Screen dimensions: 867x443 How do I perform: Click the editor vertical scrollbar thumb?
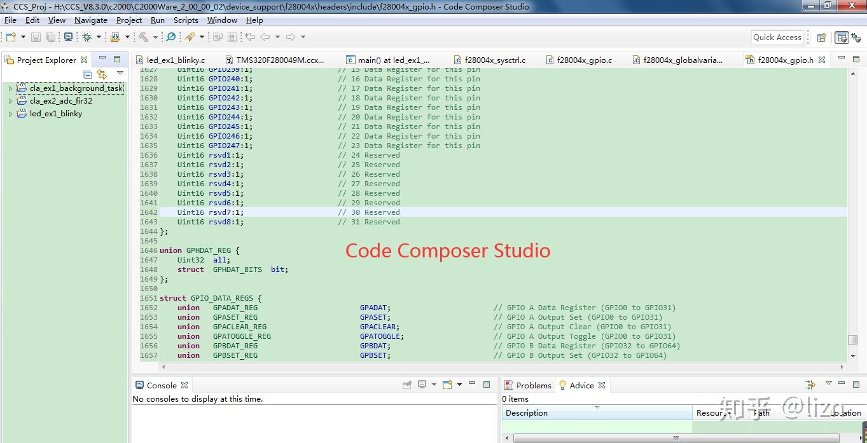[x=852, y=340]
